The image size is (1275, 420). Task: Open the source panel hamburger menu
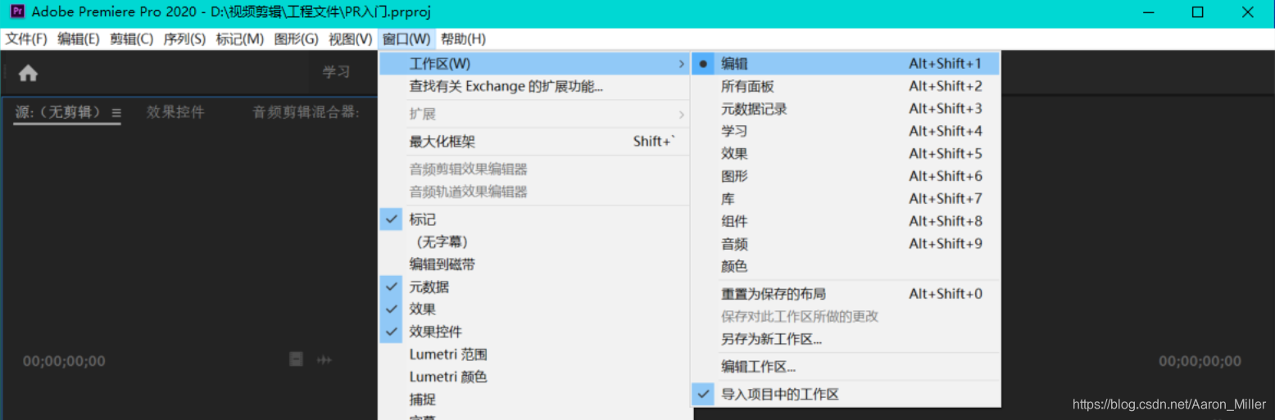116,113
